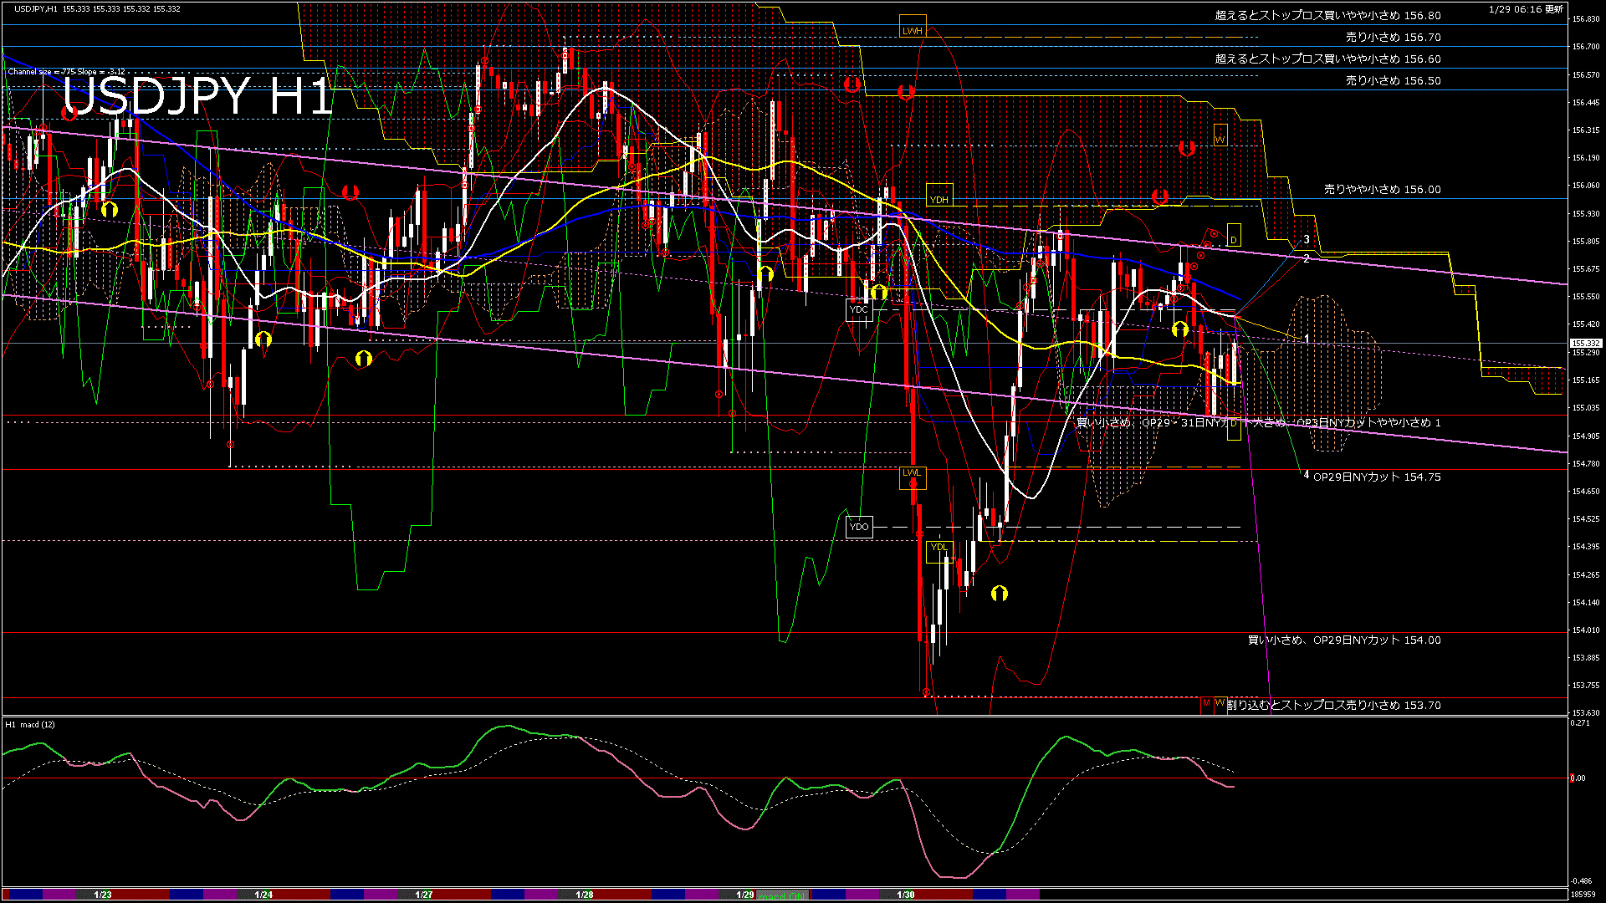Click the current price tag 155.332
The height and width of the screenshot is (903, 1606).
(1585, 344)
